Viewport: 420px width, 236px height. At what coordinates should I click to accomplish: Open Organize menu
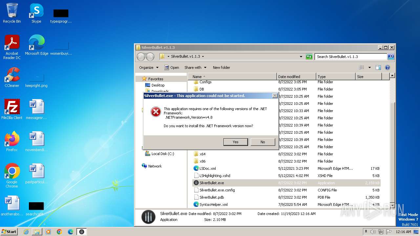[x=149, y=68]
